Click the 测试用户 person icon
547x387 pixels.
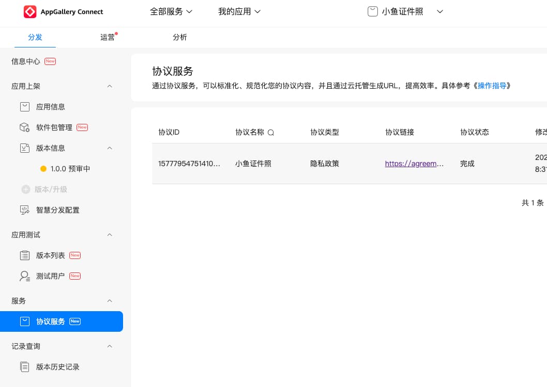click(x=25, y=276)
